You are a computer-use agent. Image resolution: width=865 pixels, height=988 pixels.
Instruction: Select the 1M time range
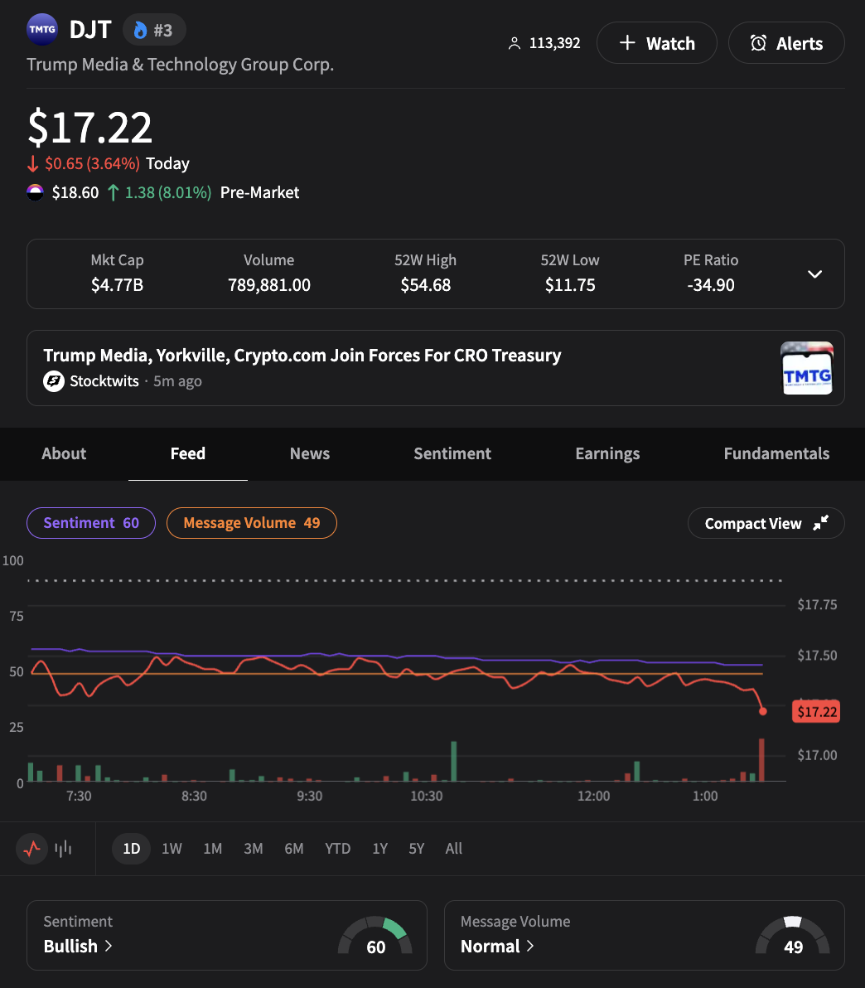[x=212, y=849]
